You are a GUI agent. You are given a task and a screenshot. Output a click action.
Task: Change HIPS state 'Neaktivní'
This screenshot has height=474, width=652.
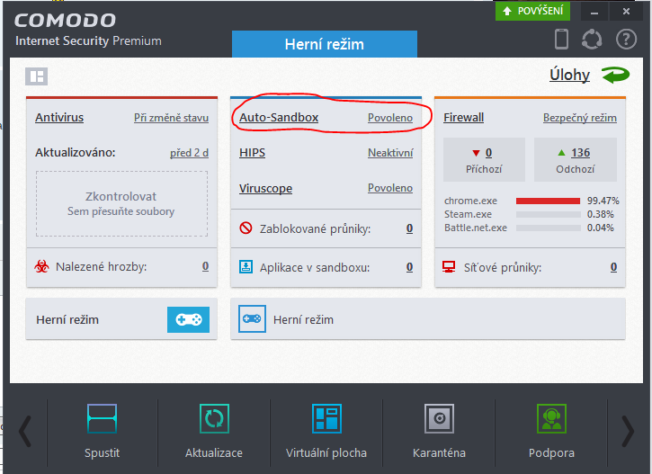pyautogui.click(x=390, y=153)
